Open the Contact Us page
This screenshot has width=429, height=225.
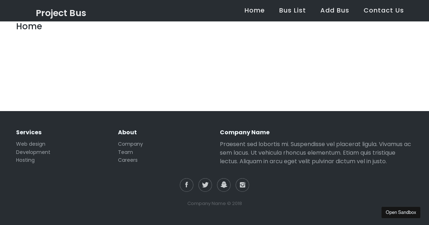point(384,10)
